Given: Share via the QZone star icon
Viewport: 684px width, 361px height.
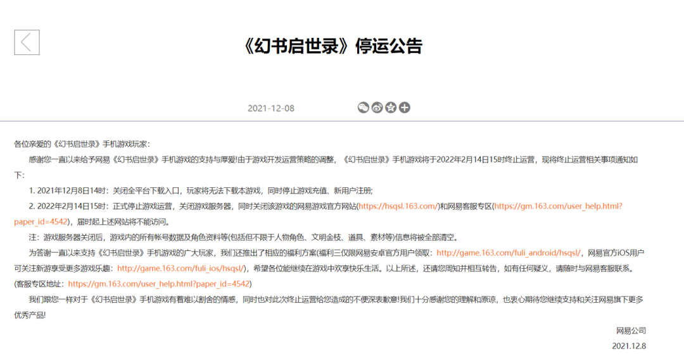Looking at the screenshot, I should click(x=391, y=107).
